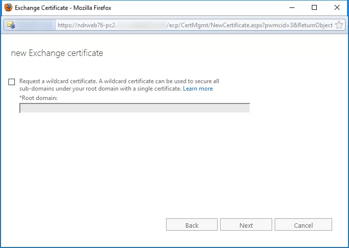
Task: Minimize the Firefox window
Action: coord(292,7)
